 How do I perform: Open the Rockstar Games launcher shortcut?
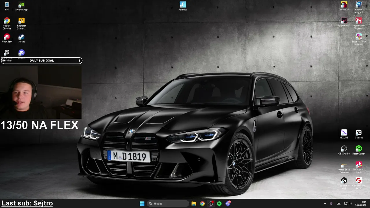point(21,24)
